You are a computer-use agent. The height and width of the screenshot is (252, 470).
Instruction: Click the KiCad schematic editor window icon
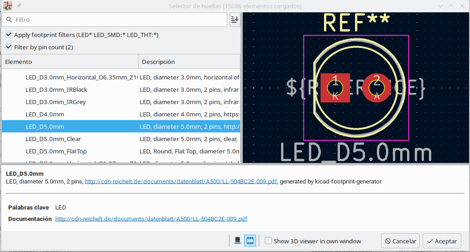(x=8, y=6)
